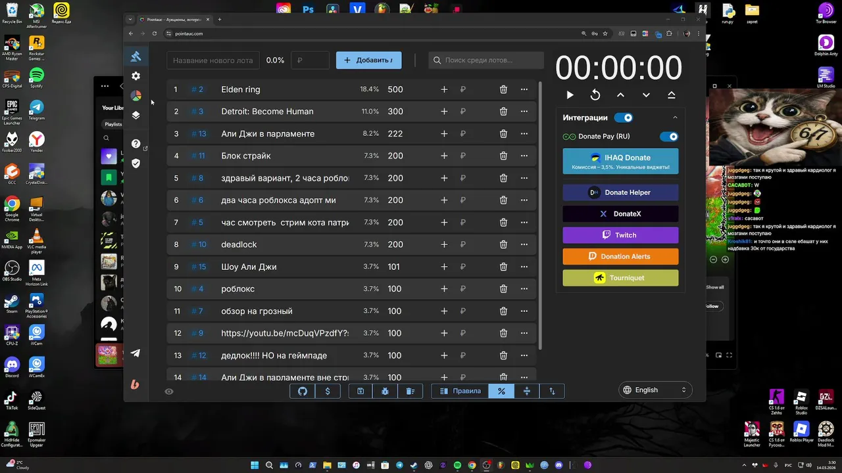Toggle the percent display button
Image resolution: width=842 pixels, height=473 pixels.
point(501,391)
